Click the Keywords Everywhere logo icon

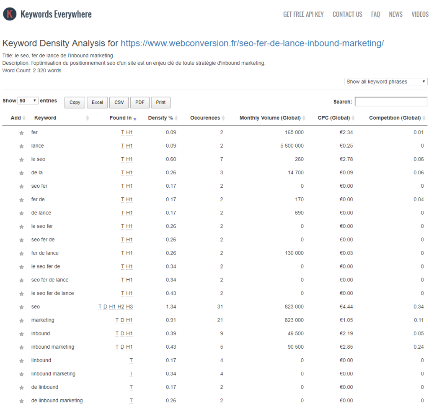[10, 14]
